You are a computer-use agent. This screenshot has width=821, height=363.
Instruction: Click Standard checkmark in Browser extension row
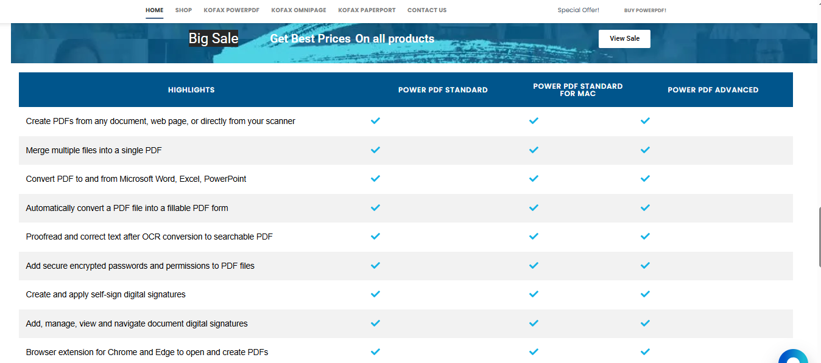(x=375, y=352)
